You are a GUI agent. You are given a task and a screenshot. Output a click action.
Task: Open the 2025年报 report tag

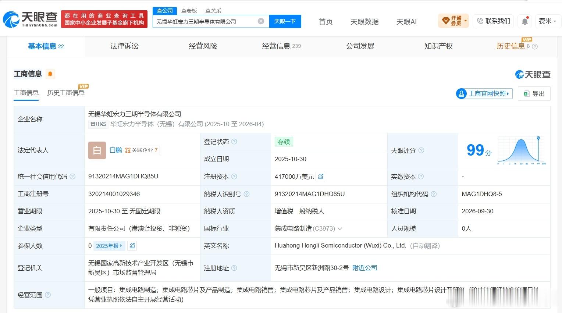pyautogui.click(x=109, y=246)
